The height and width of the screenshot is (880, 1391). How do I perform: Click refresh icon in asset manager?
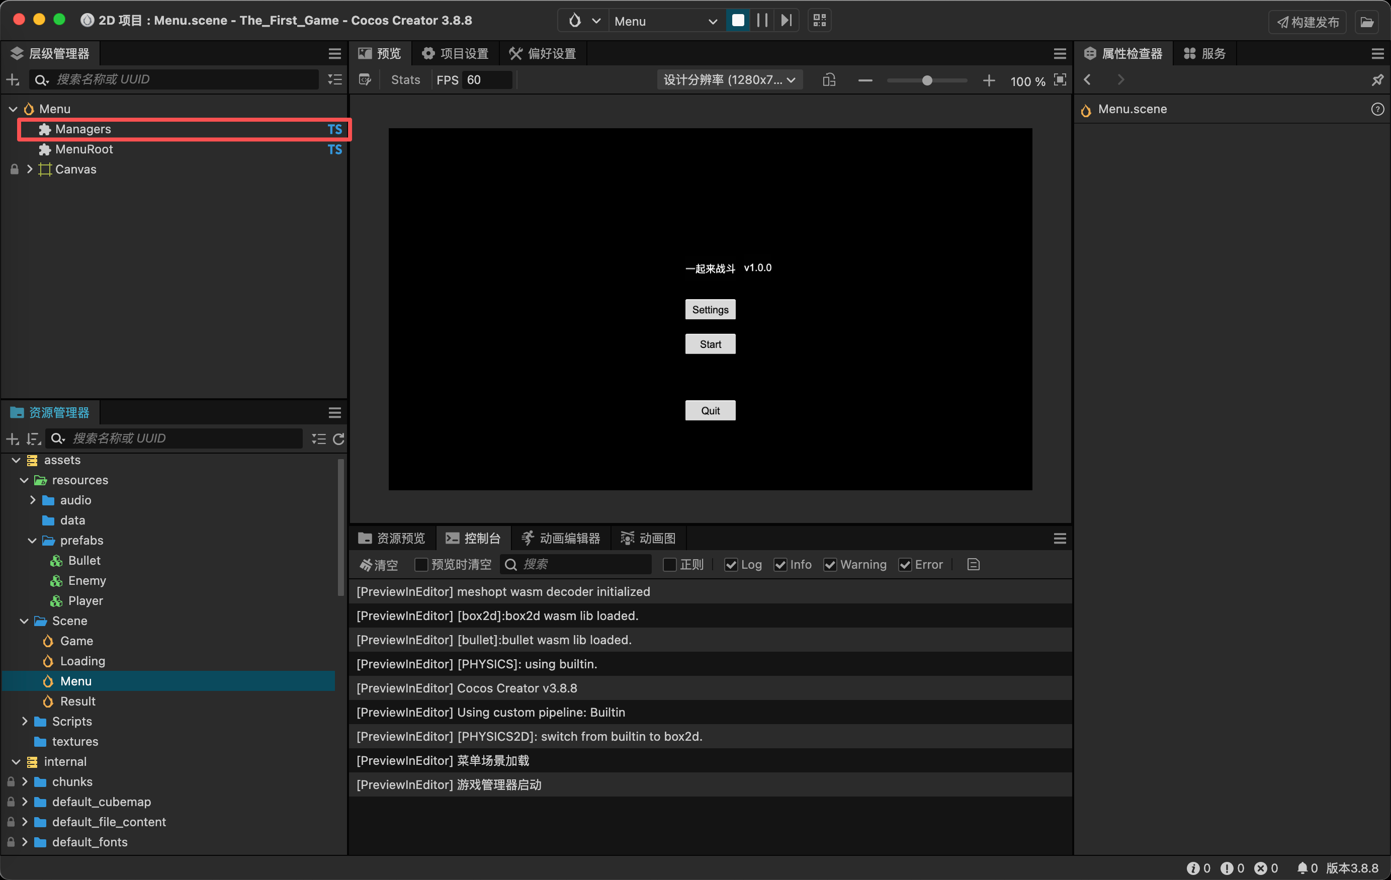pyautogui.click(x=338, y=438)
